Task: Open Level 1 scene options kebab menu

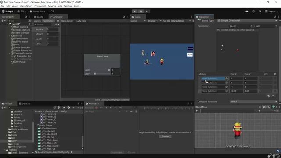Action: (29, 24)
